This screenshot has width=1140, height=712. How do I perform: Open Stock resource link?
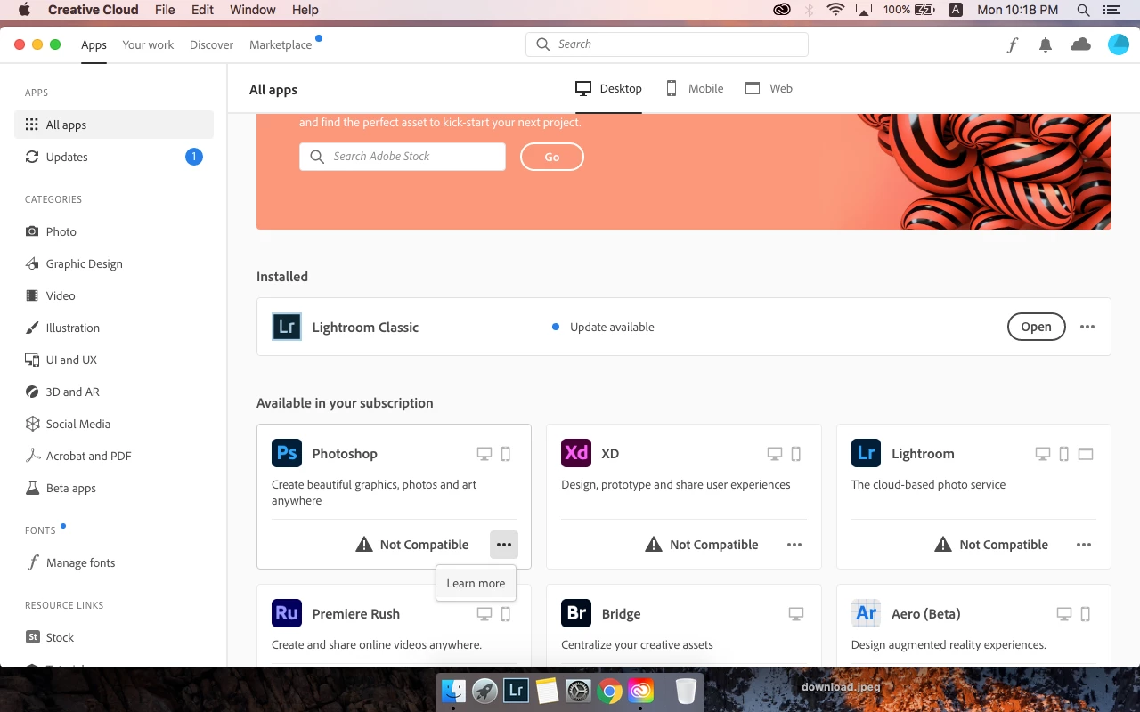point(114,637)
